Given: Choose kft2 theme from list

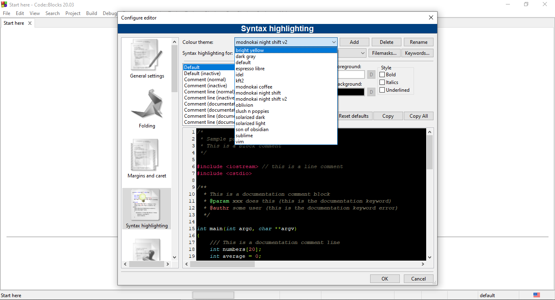Looking at the screenshot, I should pos(286,81).
